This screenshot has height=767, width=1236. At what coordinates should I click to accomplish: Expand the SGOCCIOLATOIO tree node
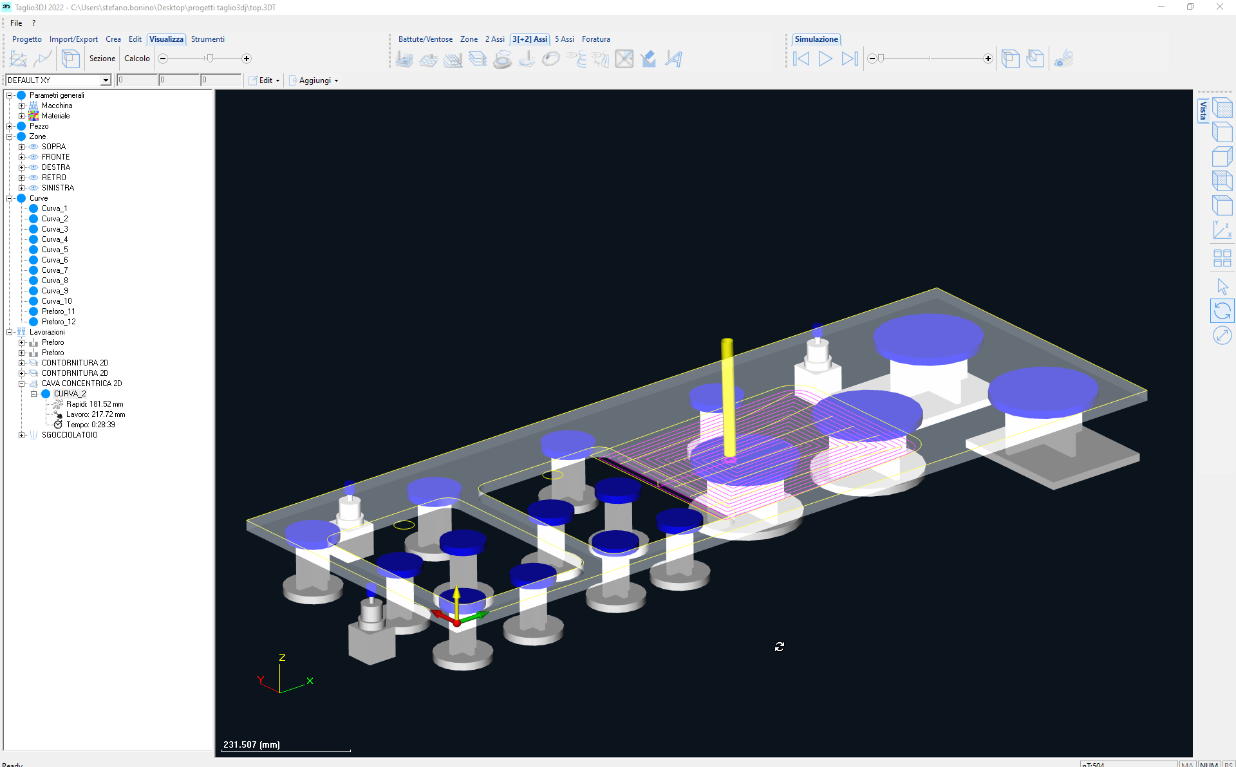[x=21, y=435]
